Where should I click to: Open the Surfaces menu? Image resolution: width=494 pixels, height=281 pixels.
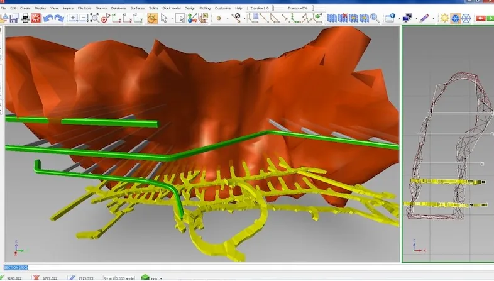click(x=138, y=8)
